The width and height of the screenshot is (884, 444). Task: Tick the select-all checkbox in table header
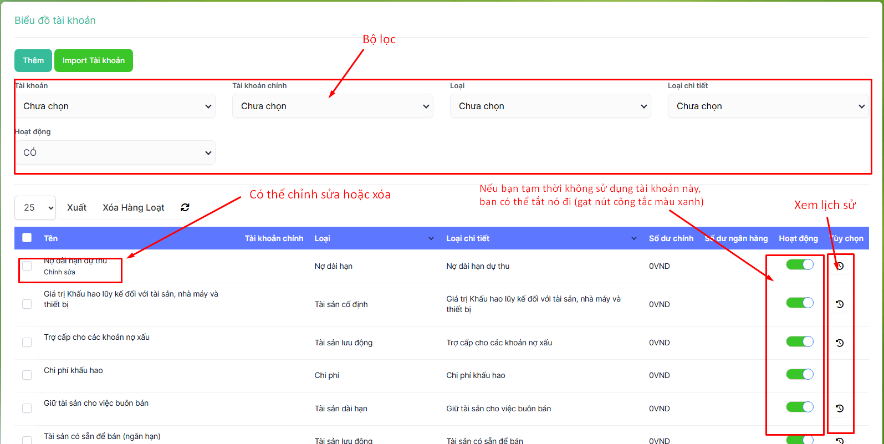click(x=27, y=238)
